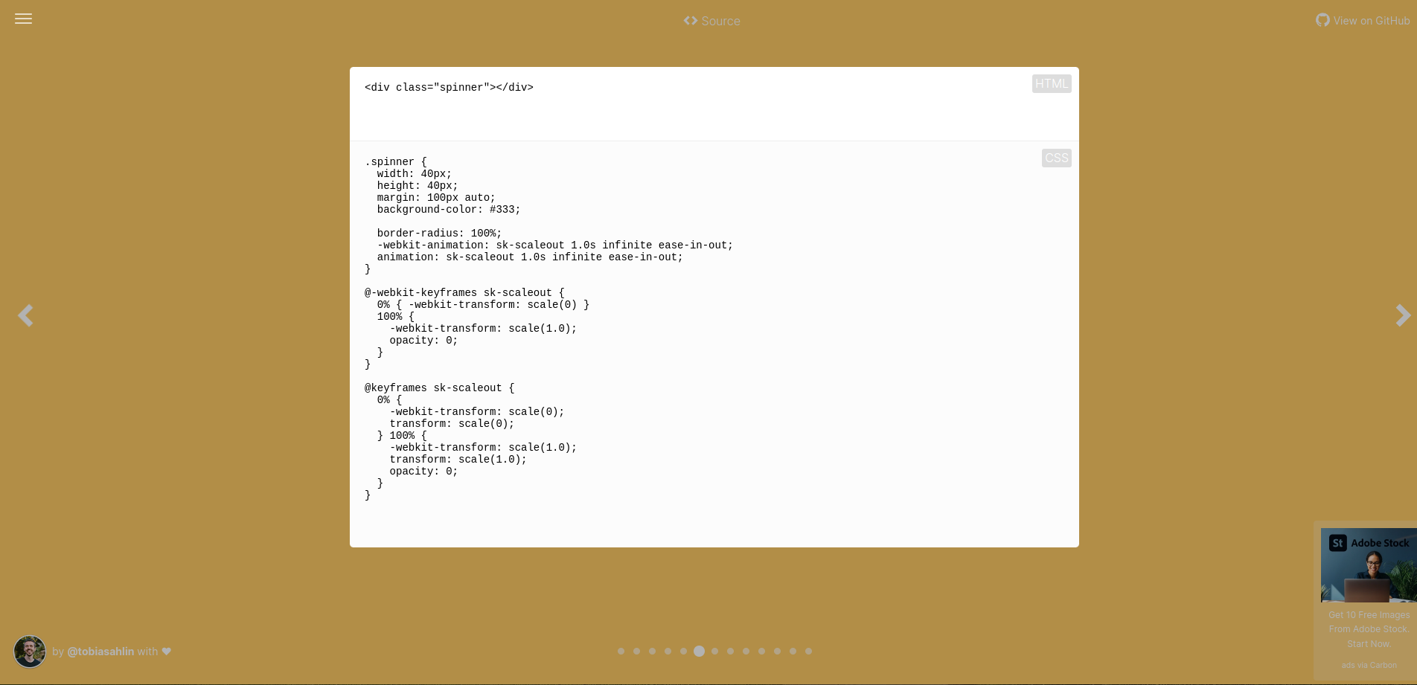The height and width of the screenshot is (685, 1417).
Task: Click the heart icon in footer
Action: [167, 651]
